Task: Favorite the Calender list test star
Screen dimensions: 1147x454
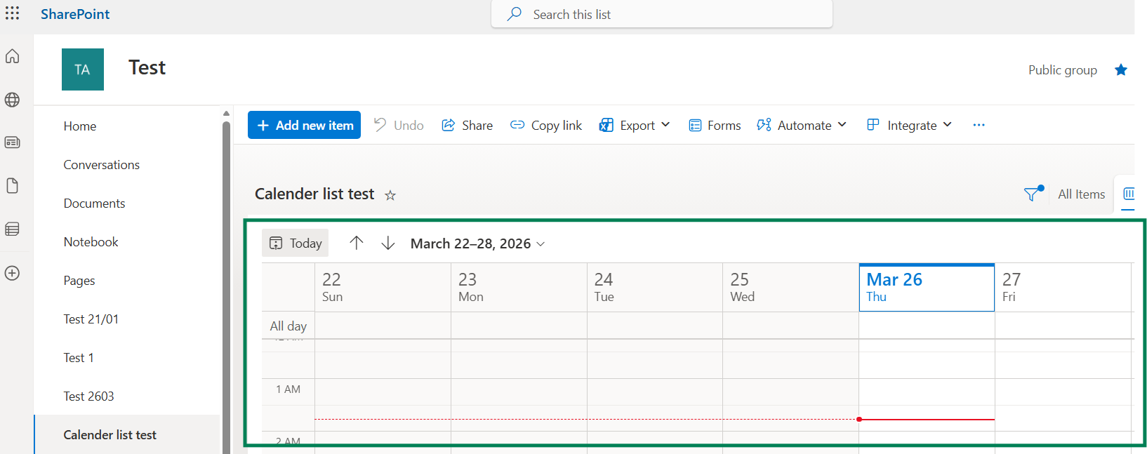Action: tap(390, 195)
